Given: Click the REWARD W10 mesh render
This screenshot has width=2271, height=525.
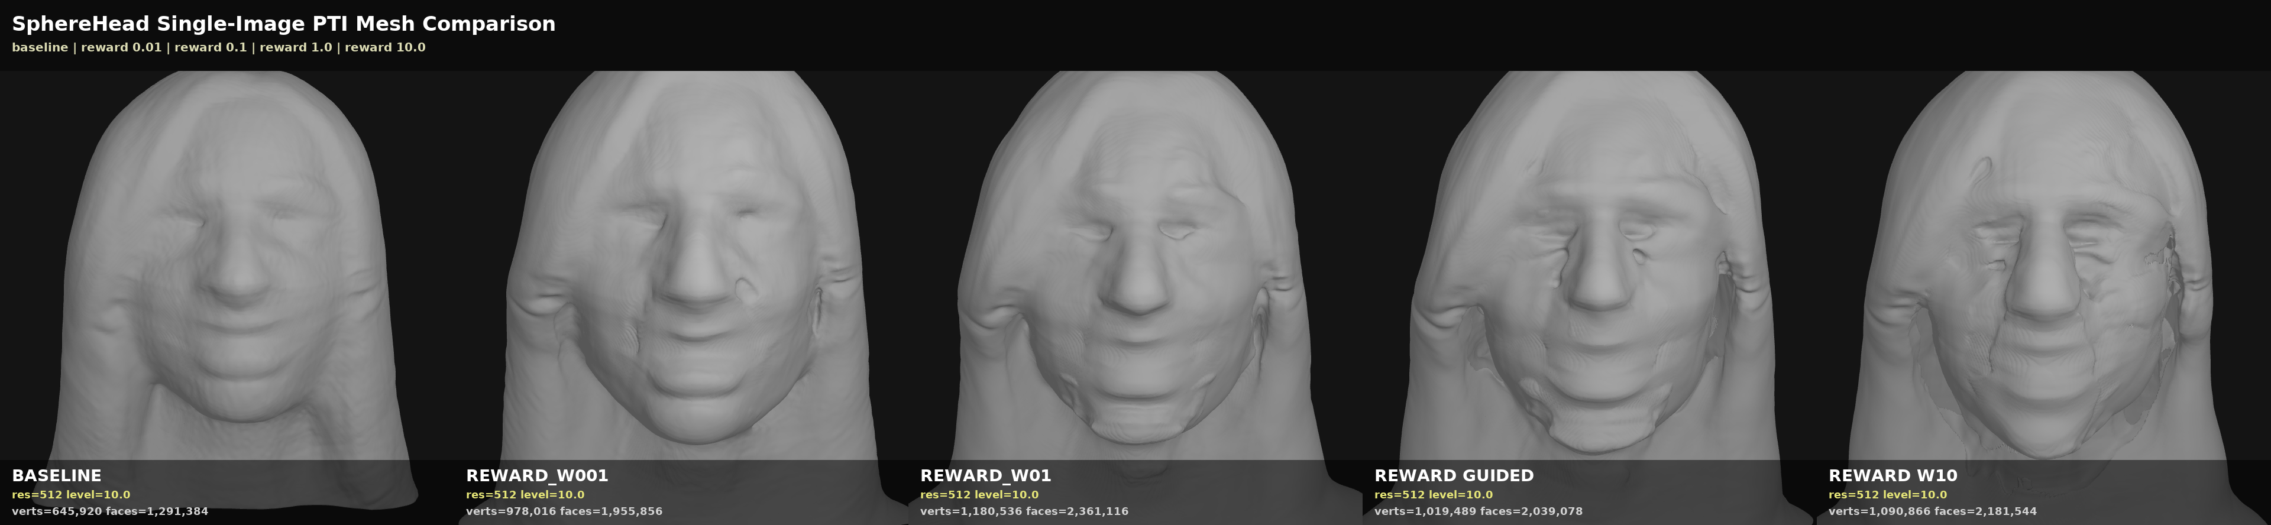Looking at the screenshot, I should click(2043, 298).
